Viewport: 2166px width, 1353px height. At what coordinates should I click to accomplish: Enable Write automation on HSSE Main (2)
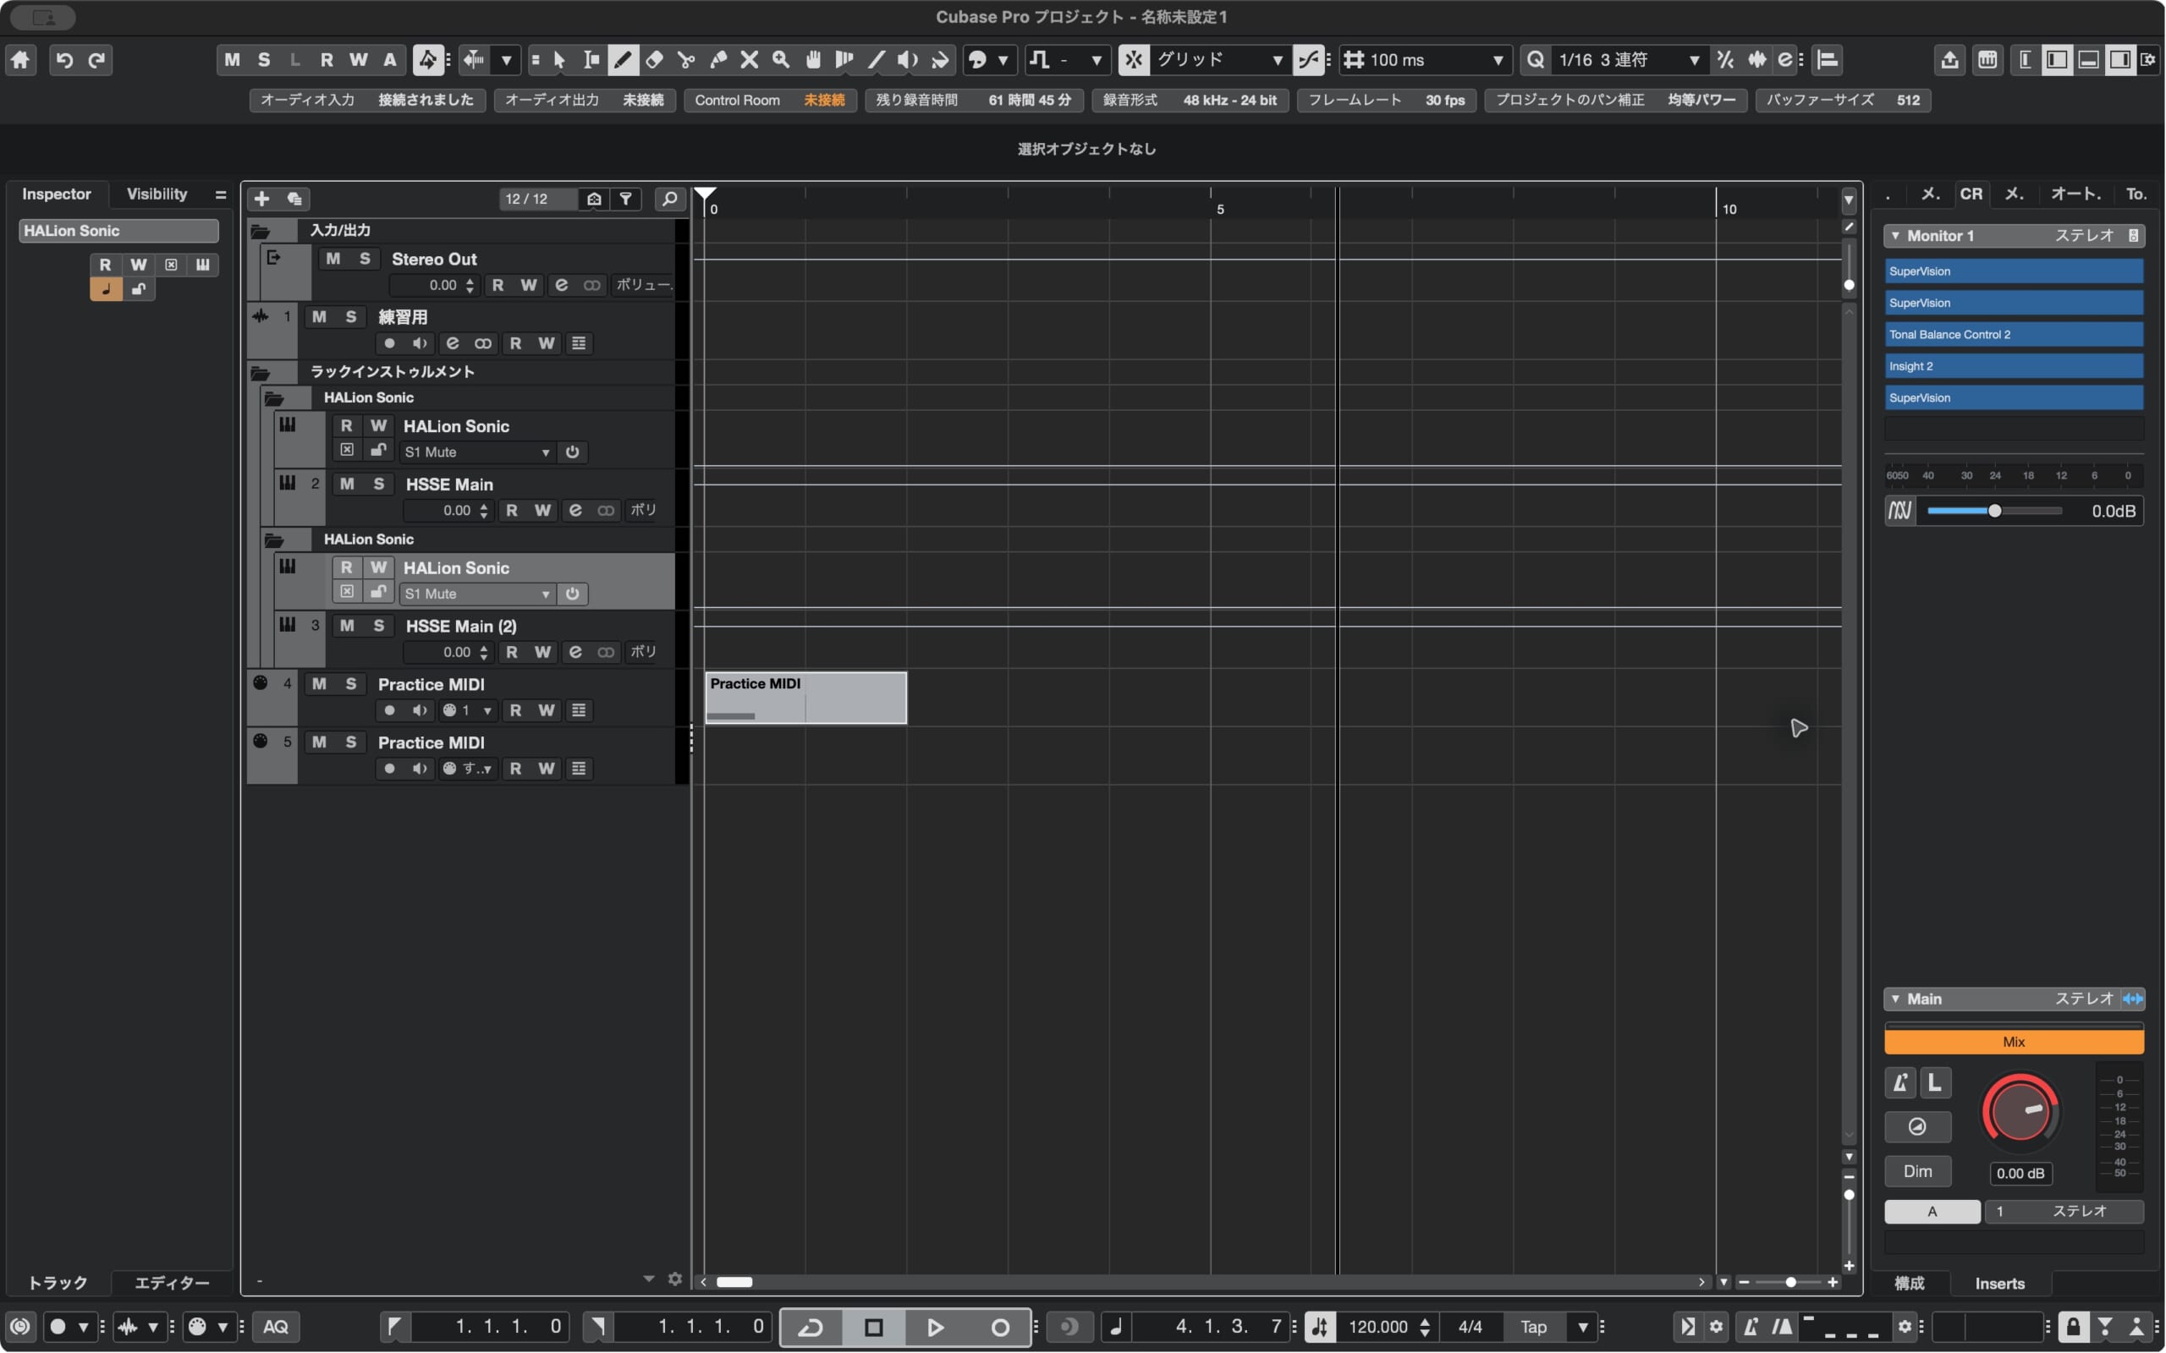coord(542,652)
